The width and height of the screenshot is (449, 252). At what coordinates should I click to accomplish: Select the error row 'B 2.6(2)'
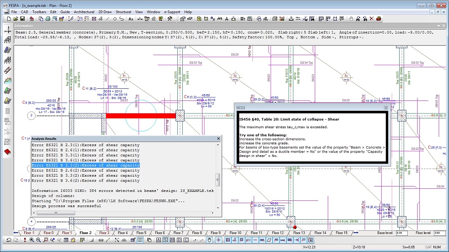point(86,170)
